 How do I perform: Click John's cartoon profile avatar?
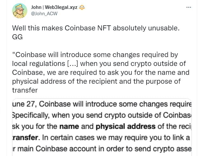coord(20,11)
